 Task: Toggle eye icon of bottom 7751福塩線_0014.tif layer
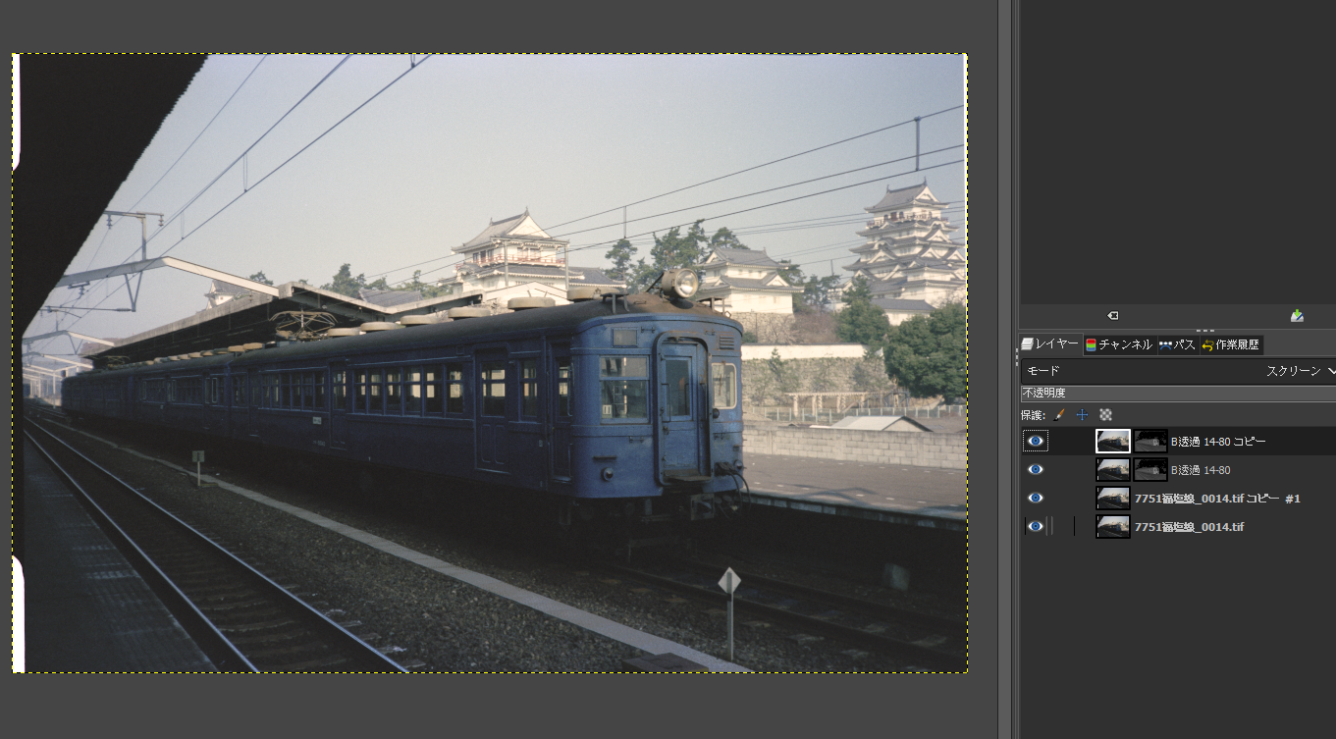1035,527
